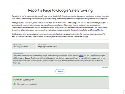Open Google's Privacy Policy link
The width and height of the screenshot is (125, 94).
79,30
